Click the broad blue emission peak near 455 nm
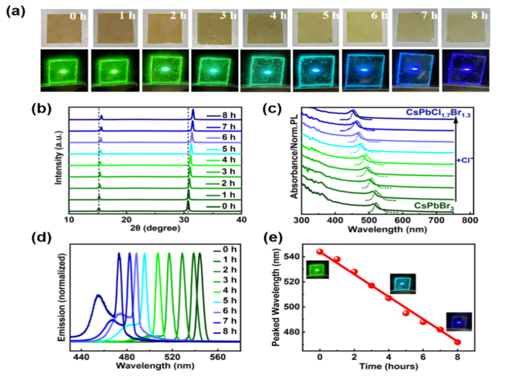 coord(99,298)
